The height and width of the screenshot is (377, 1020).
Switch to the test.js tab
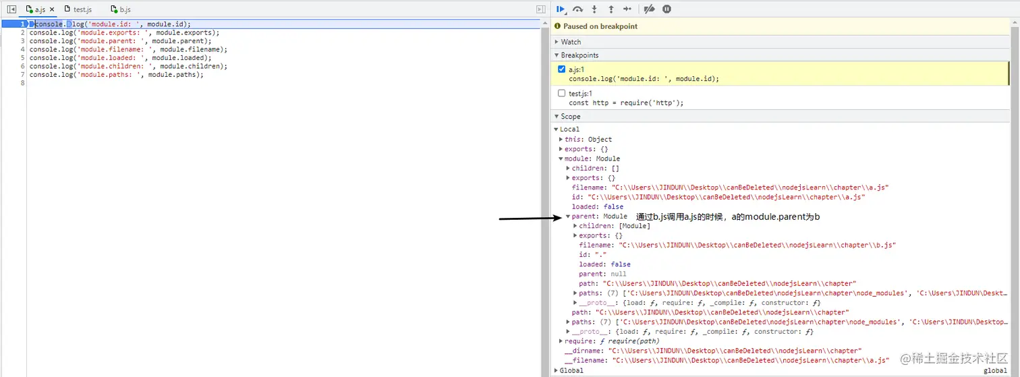(x=78, y=9)
